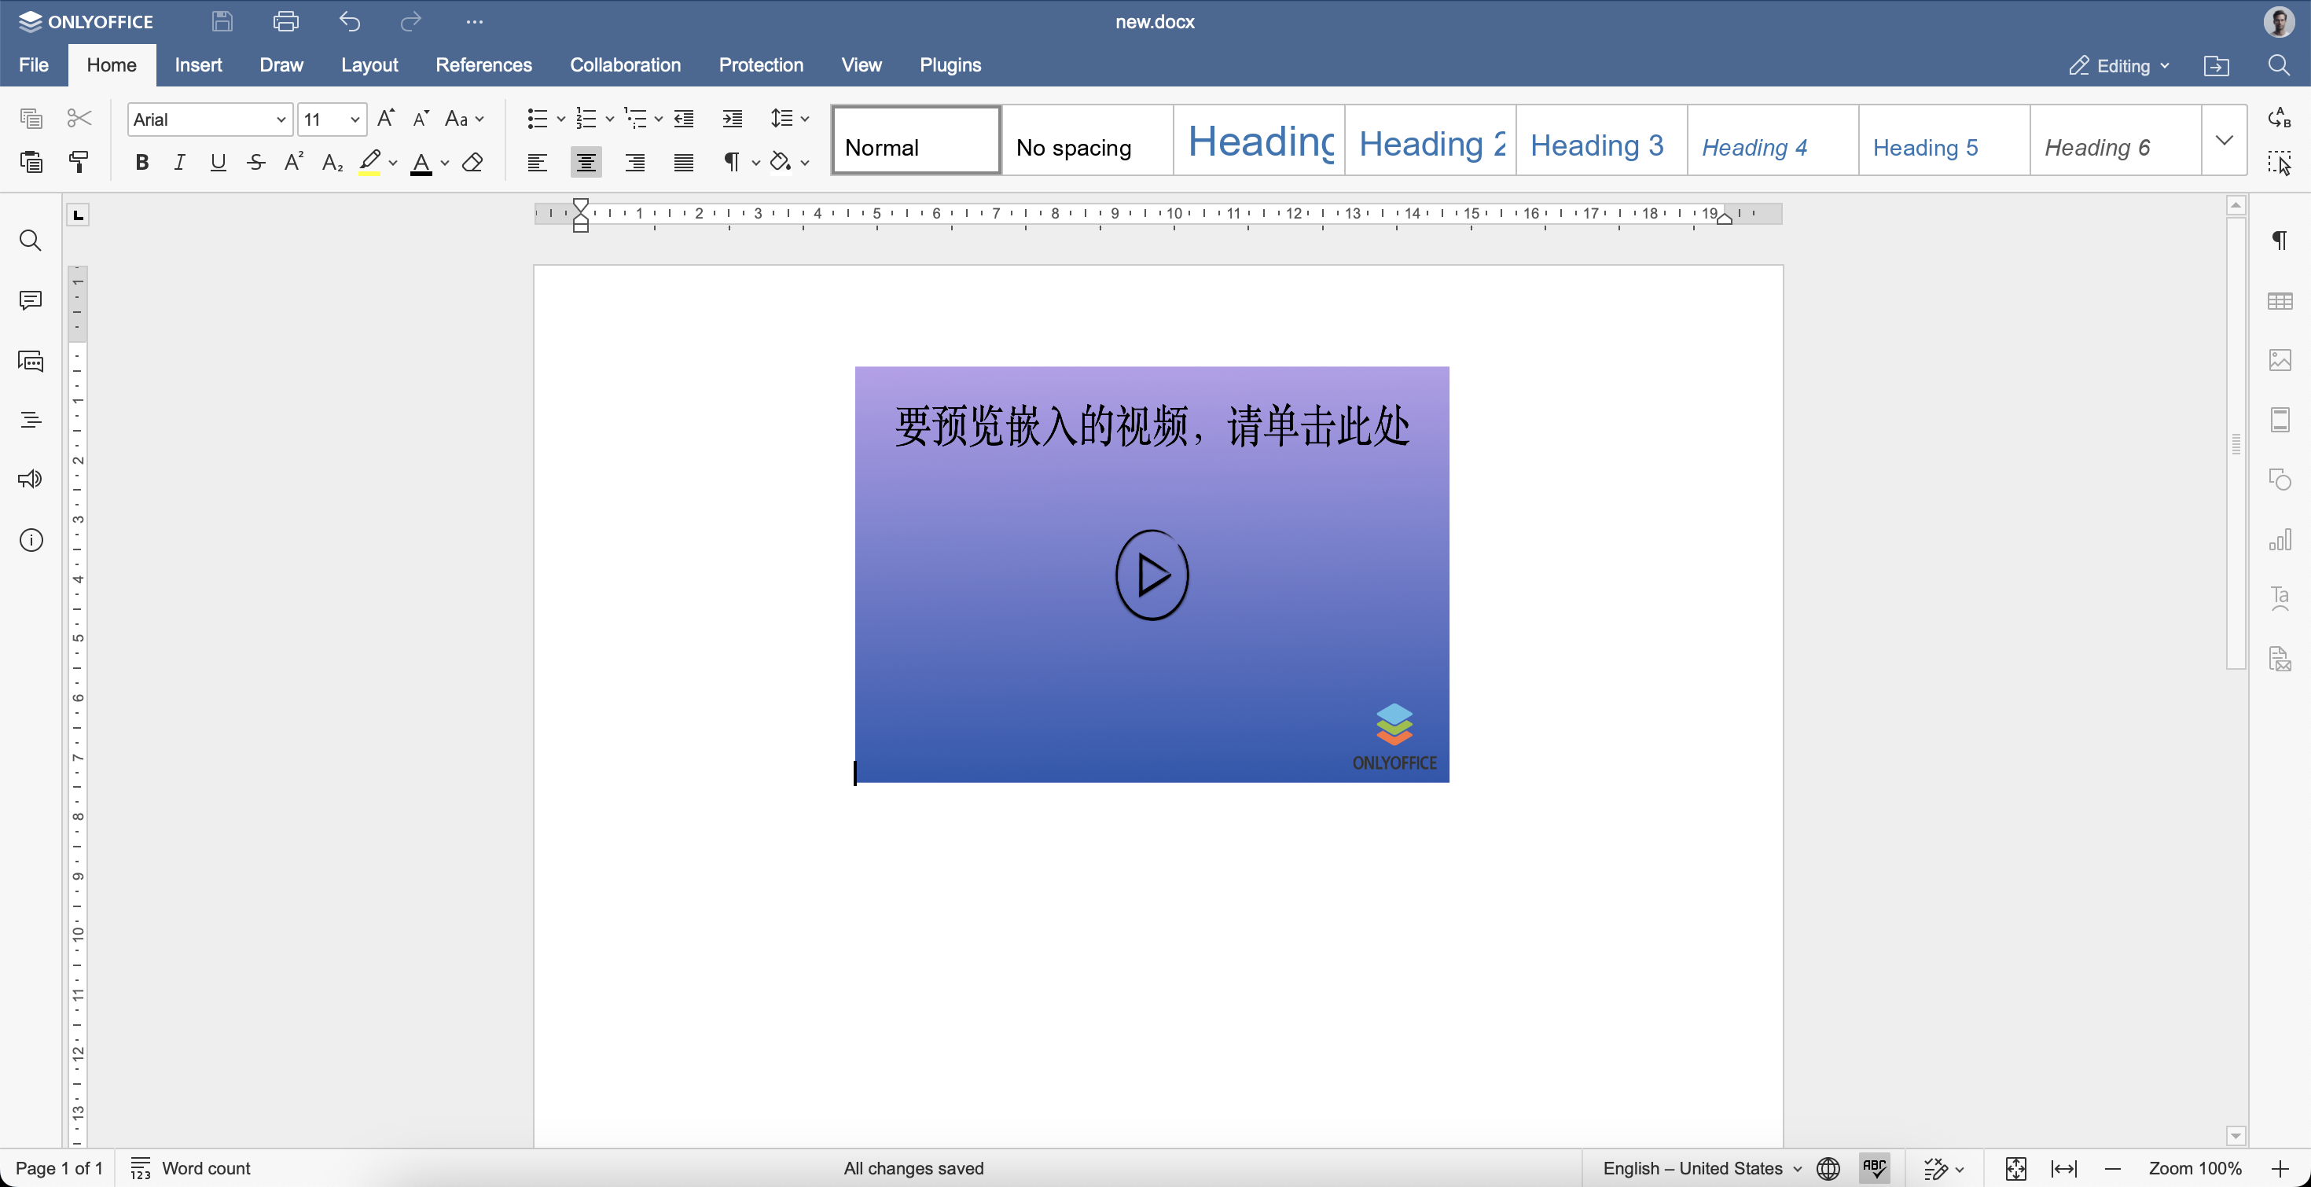Click the Copy style paintbrush icon
The height and width of the screenshot is (1187, 2311).
point(79,163)
